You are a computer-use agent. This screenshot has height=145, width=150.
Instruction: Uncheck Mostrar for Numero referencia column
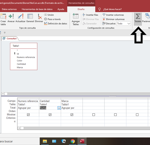tap(28, 115)
